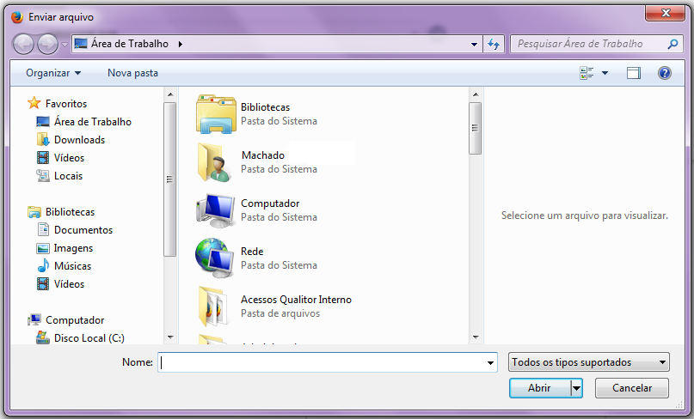Click the Acessos Qualitor Interno folder icon

(x=214, y=307)
